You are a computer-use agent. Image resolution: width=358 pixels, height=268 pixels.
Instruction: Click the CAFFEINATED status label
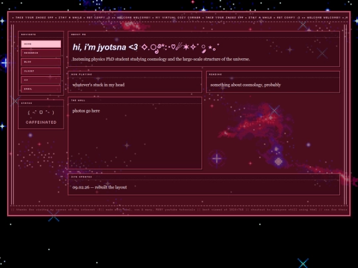tap(41, 122)
